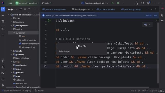Install shellcheck from banner

coord(149,16)
